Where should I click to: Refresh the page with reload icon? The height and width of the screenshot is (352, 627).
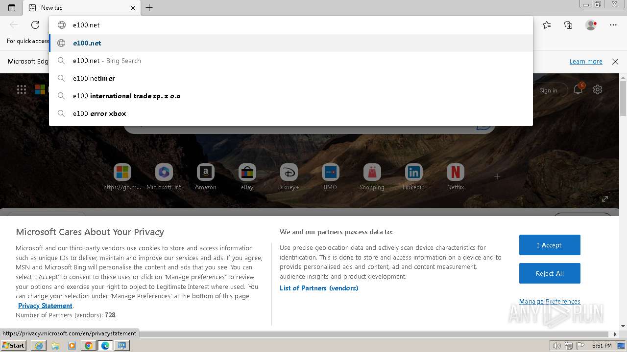coord(35,25)
